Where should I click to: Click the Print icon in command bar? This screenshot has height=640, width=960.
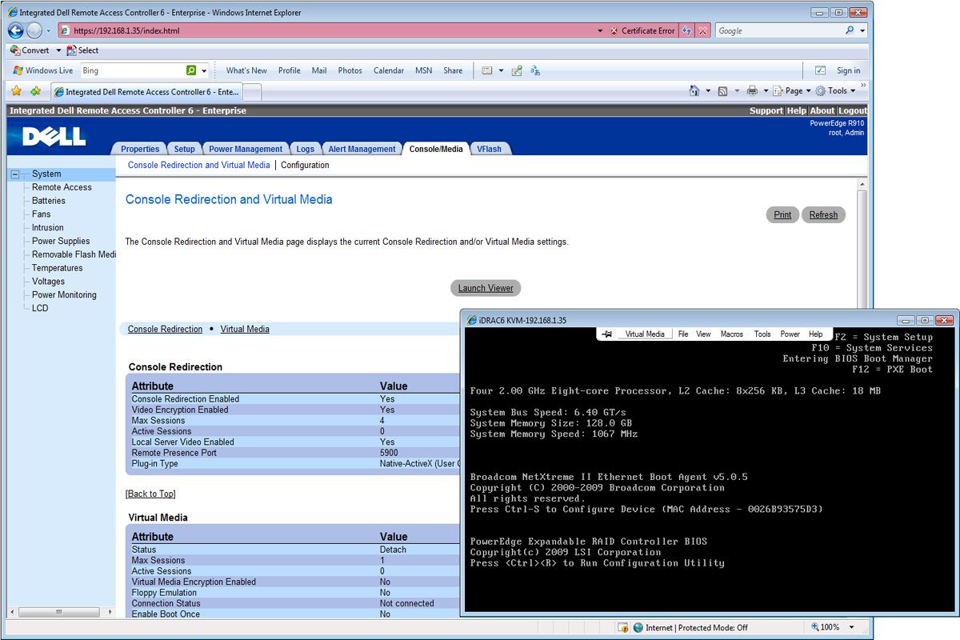coord(752,91)
